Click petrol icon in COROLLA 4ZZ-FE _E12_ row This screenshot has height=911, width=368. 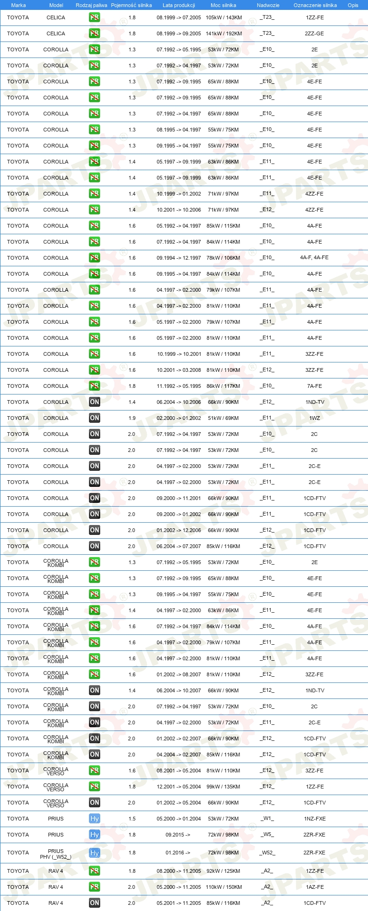95,210
